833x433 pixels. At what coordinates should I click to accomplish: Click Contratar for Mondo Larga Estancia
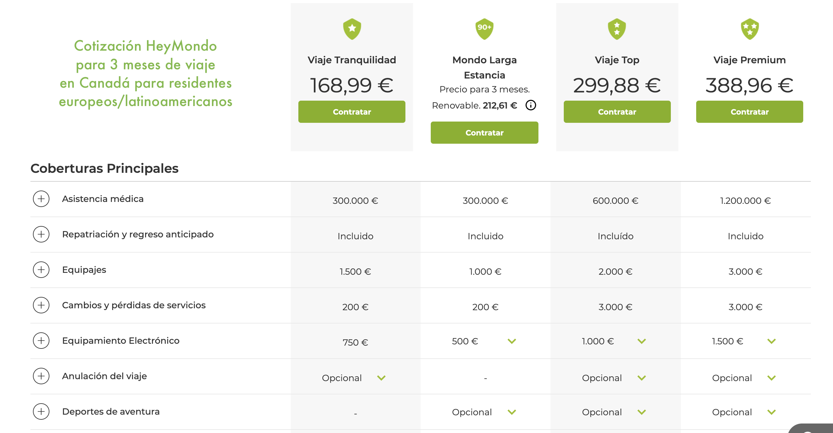tap(484, 133)
